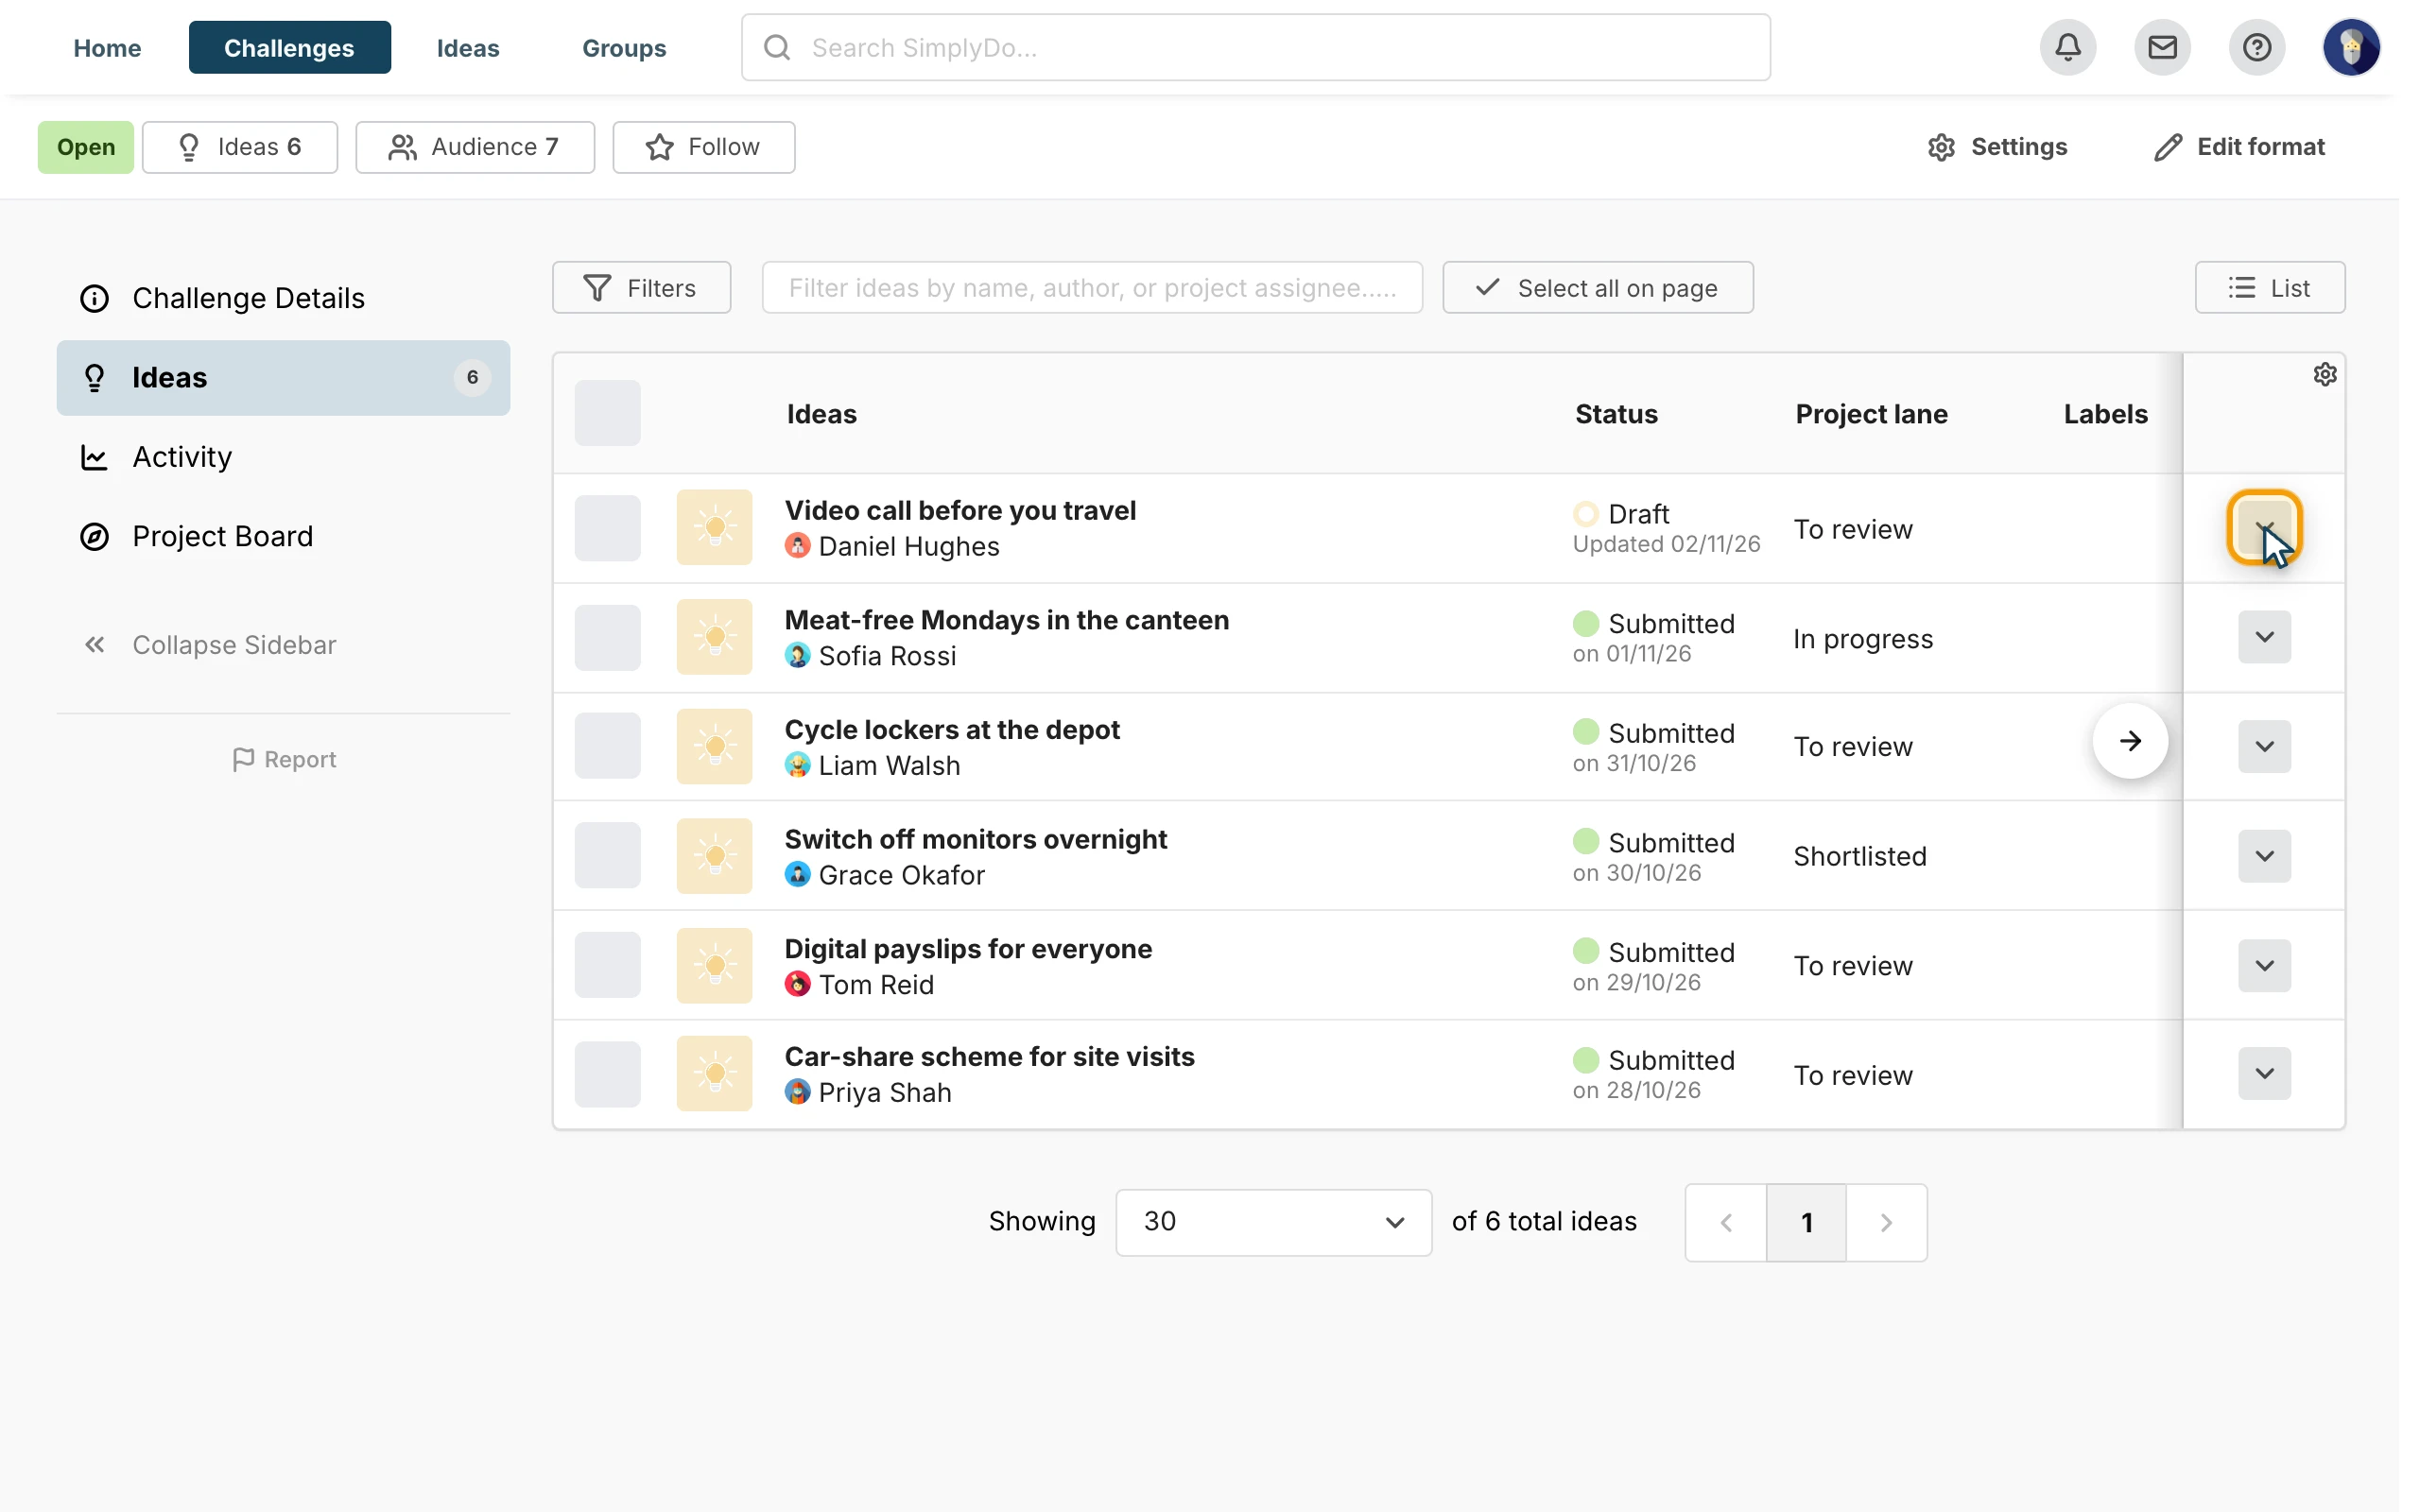Image resolution: width=2420 pixels, height=1512 pixels.
Task: Open the help question mark icon
Action: click(x=2256, y=47)
